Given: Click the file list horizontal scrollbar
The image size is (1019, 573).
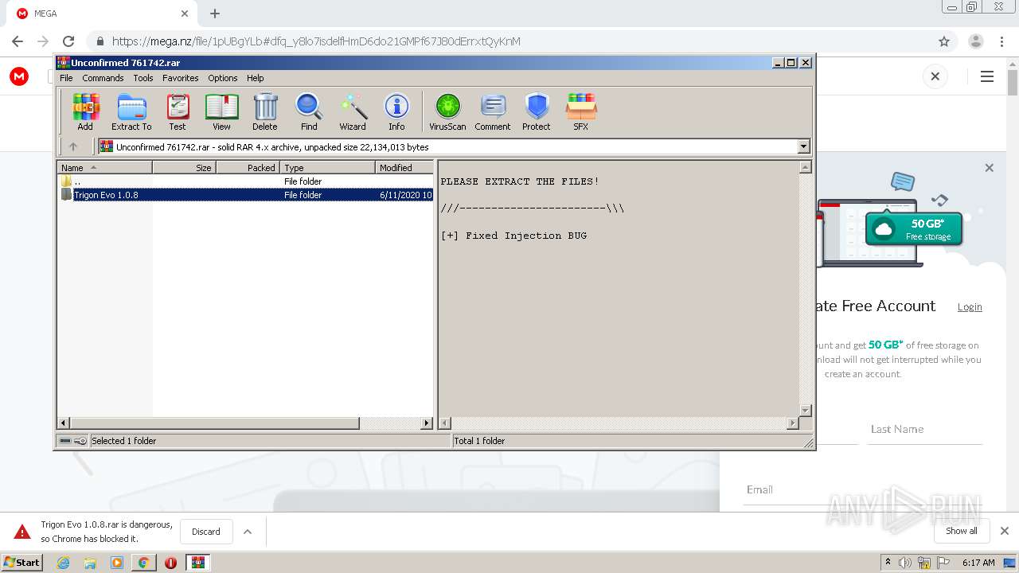Looking at the screenshot, I should coord(215,423).
